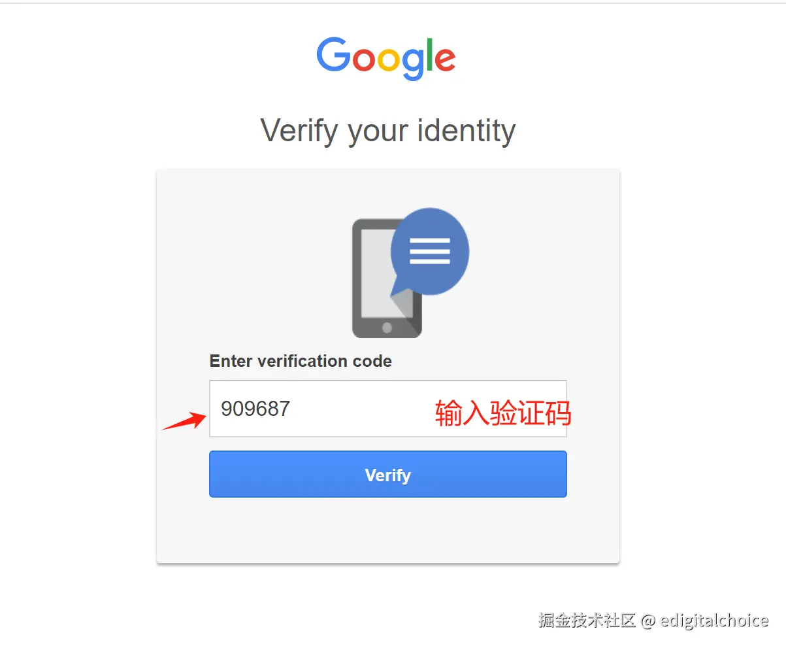Click the phone illustration's home button
The height and width of the screenshot is (648, 786).
387,327
